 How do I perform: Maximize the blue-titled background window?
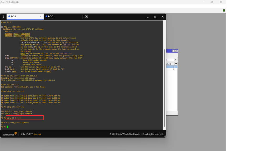[173, 51]
